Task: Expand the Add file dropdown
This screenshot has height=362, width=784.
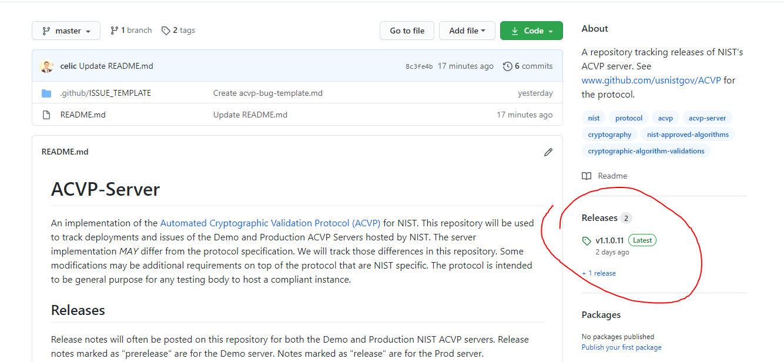Action: coord(467,30)
